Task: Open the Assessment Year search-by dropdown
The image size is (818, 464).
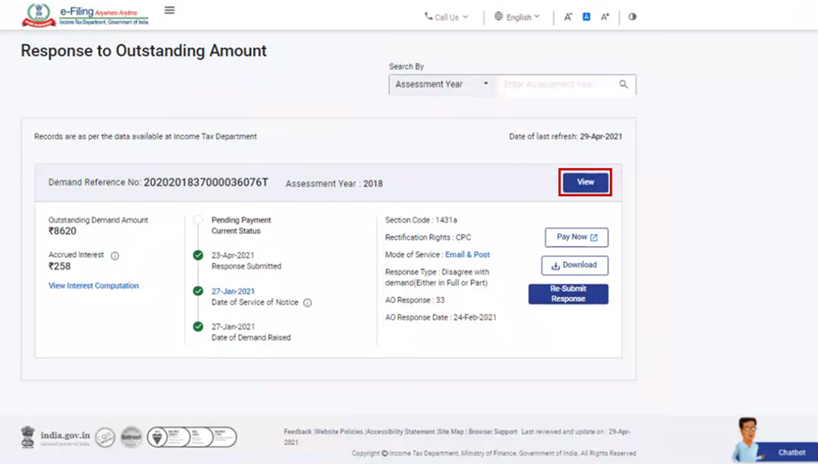Action: coord(442,84)
